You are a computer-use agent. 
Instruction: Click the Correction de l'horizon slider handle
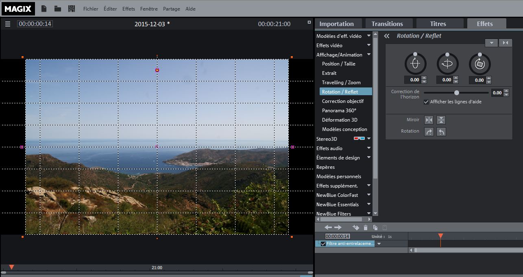pos(457,93)
